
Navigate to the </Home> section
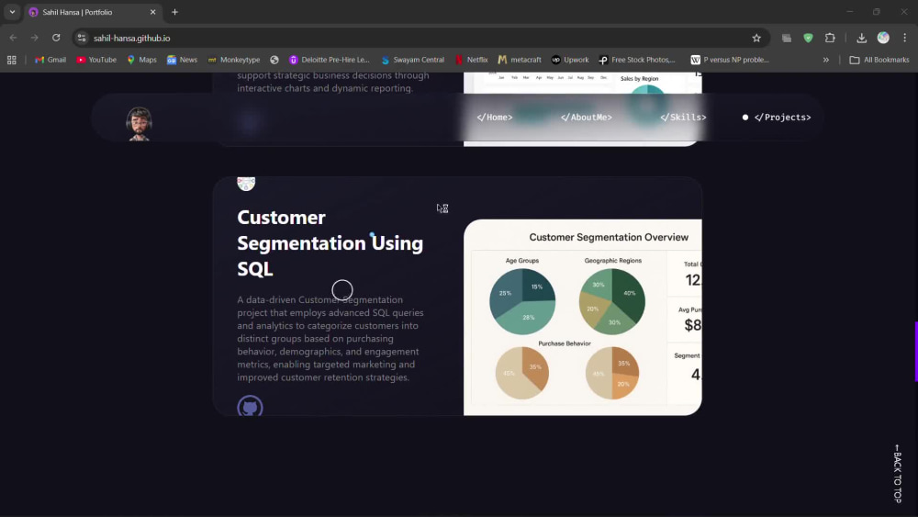pos(494,118)
